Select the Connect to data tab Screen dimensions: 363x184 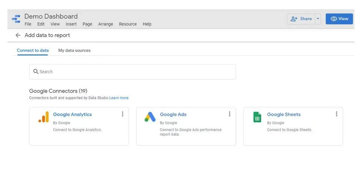(33, 50)
